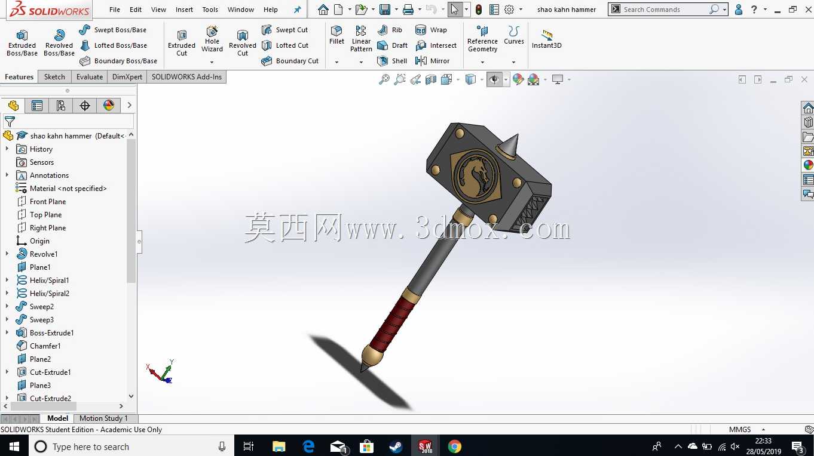Open Steam from the taskbar
This screenshot has width=814, height=456.
(396, 446)
